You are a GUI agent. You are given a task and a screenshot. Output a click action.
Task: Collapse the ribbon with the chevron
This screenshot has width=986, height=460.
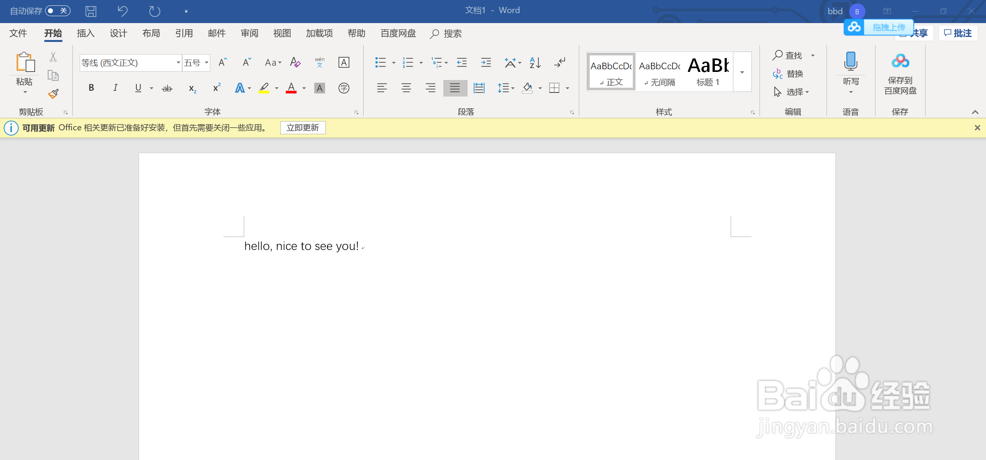click(975, 112)
